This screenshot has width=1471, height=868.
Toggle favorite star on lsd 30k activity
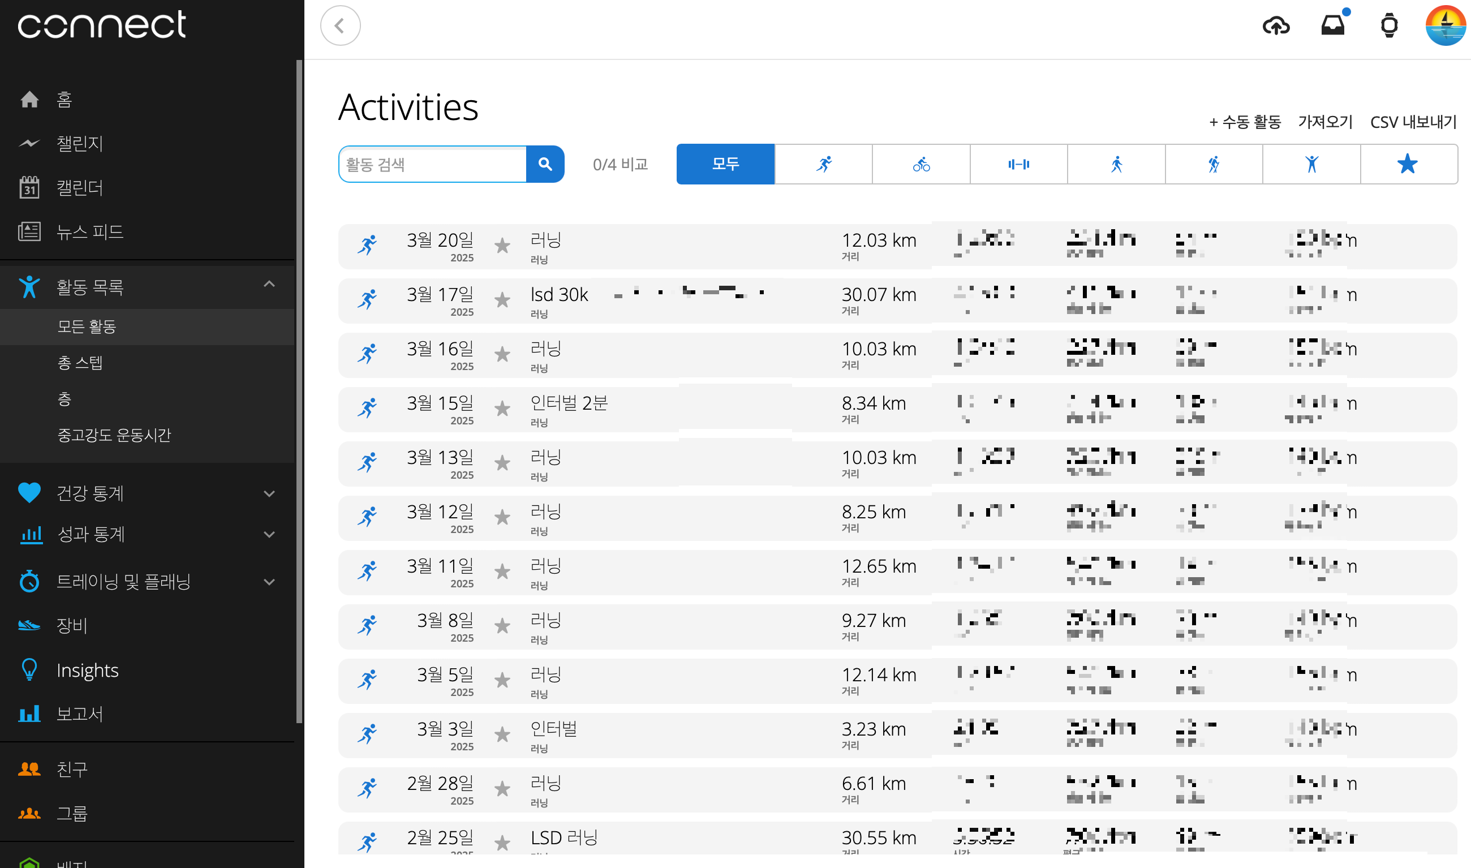click(502, 300)
